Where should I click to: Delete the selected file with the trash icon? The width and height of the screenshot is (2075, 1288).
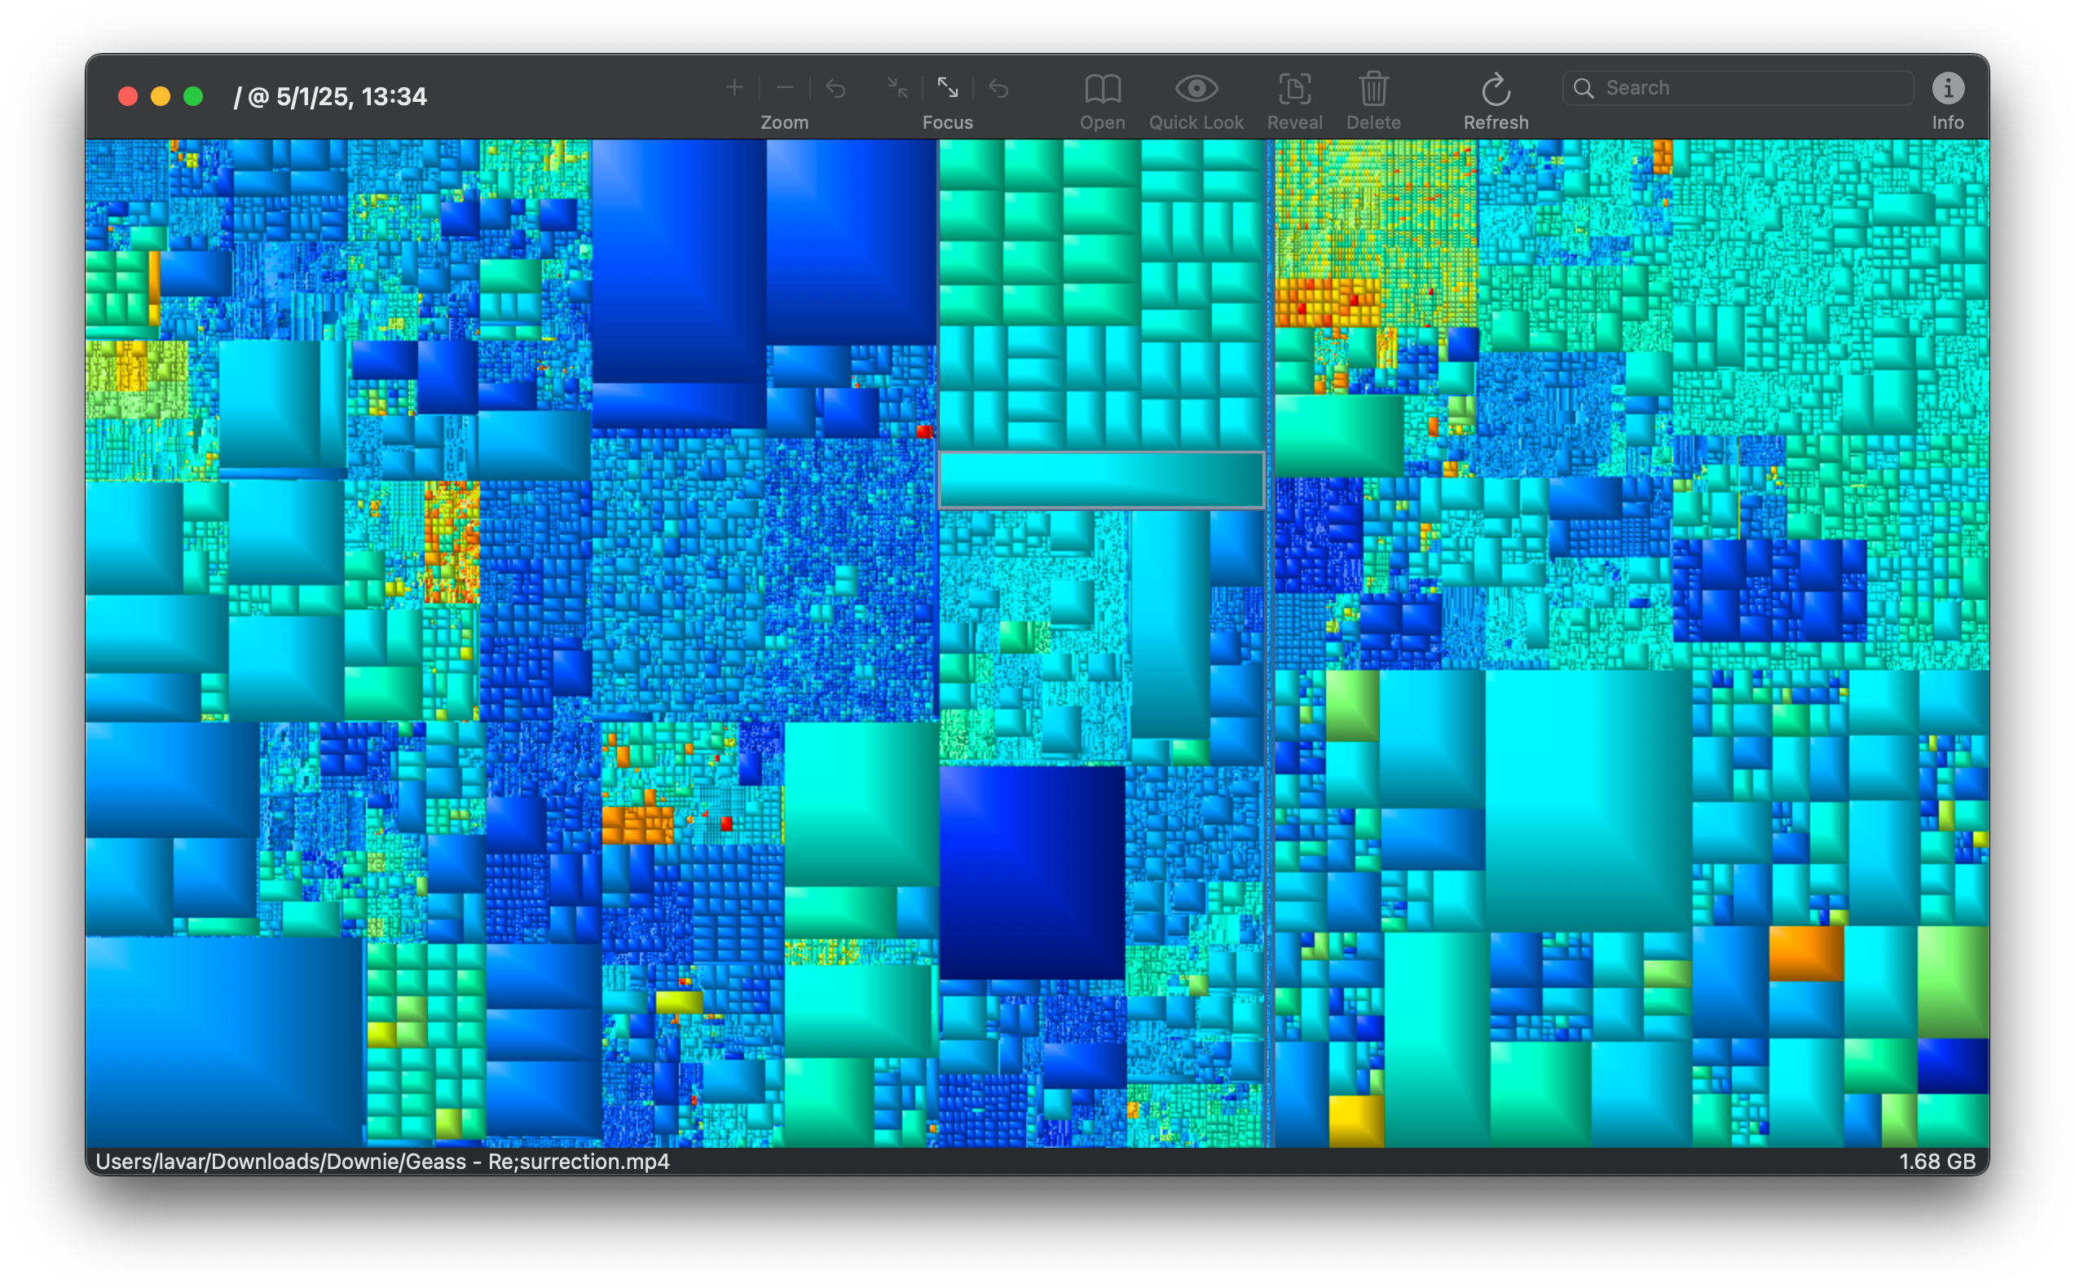pos(1372,89)
